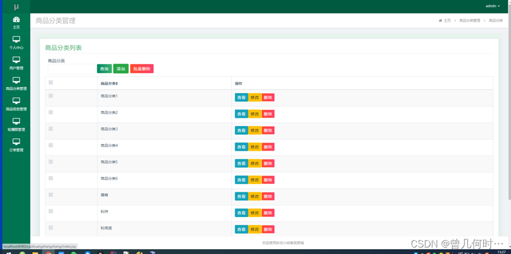View 商品分类5 with 查看
The height and width of the screenshot is (254, 511).
[x=241, y=164]
